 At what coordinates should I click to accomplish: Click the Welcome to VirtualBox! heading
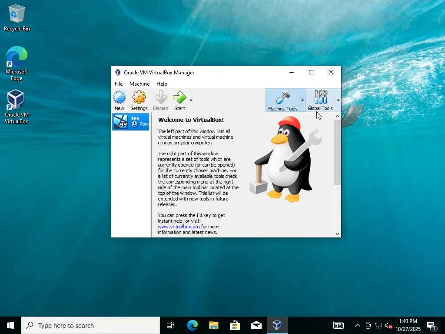coord(191,120)
